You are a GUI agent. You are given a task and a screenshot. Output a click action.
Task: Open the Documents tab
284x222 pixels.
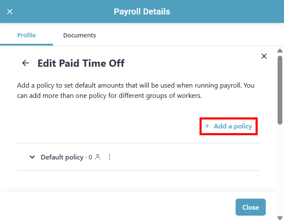79,35
